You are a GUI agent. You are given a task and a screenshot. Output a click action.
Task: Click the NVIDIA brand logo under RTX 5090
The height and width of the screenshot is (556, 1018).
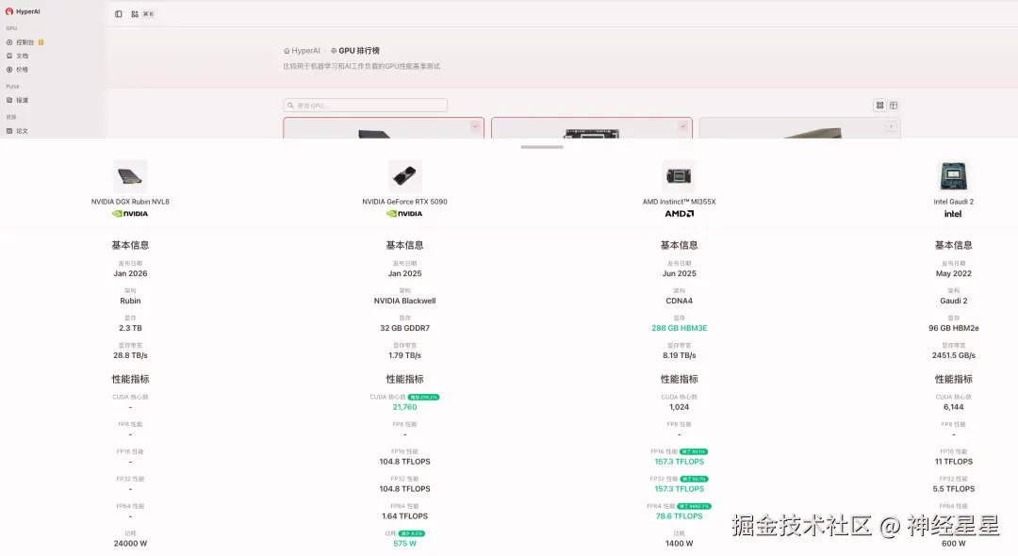click(x=403, y=213)
